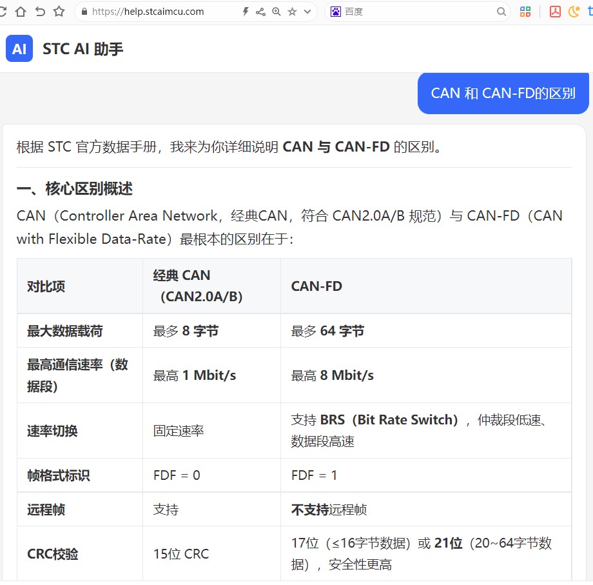Click the Baidu paw search engine icon
This screenshot has height=585, width=593.
[336, 12]
